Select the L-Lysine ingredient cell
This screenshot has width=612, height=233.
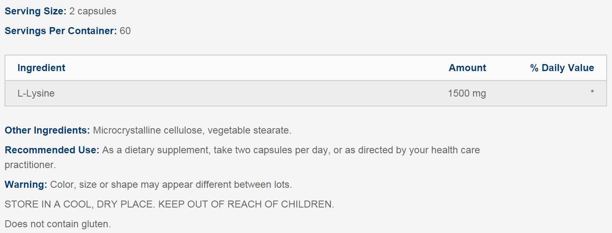pyautogui.click(x=36, y=93)
